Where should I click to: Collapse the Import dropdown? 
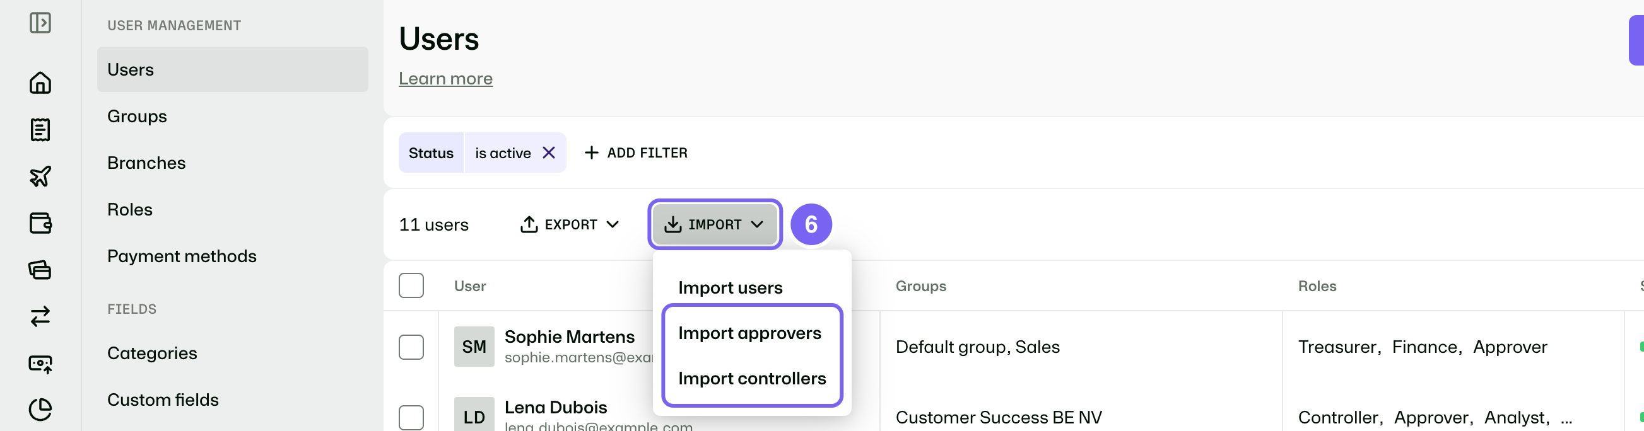[715, 224]
